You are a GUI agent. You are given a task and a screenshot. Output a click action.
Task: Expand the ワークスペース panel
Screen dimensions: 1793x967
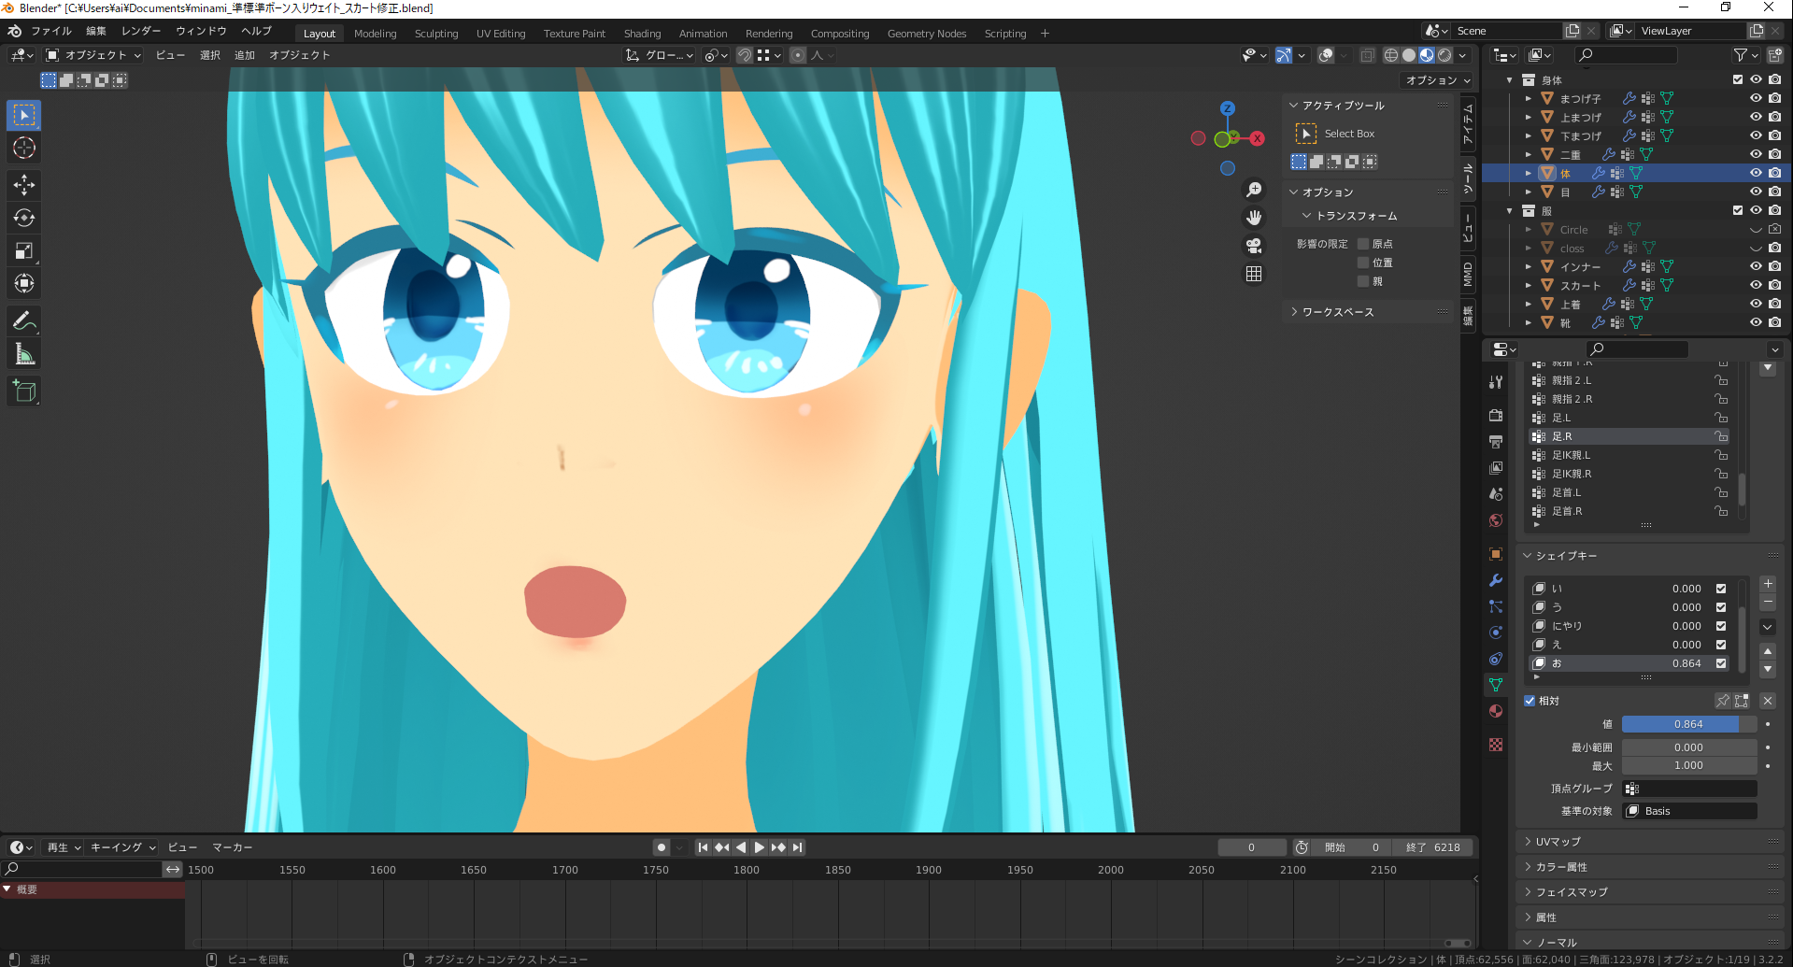(1338, 312)
